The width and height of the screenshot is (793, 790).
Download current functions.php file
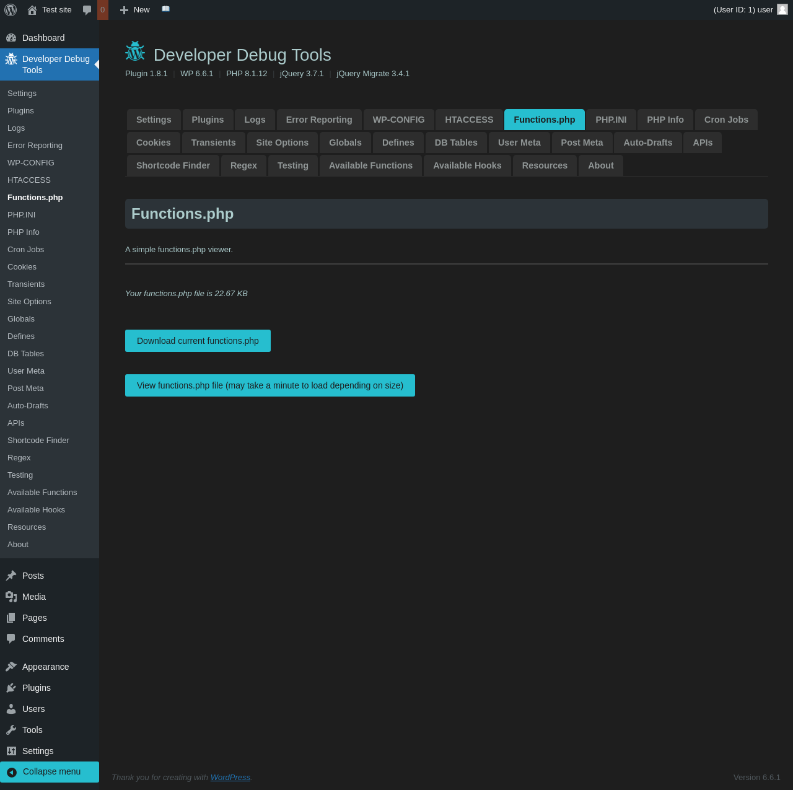(198, 341)
